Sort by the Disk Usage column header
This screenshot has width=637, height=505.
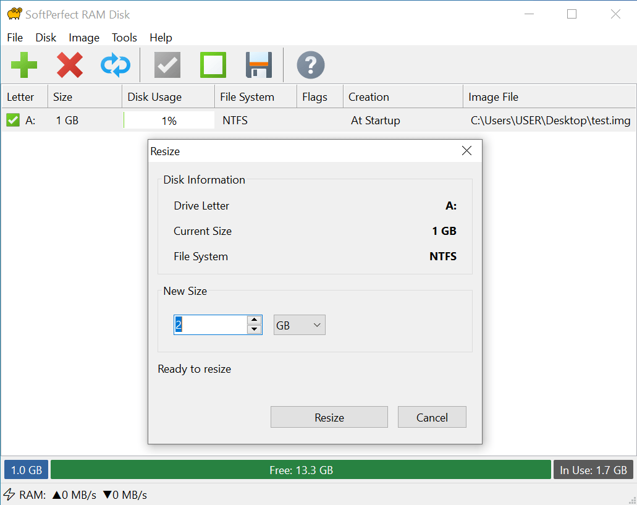168,96
